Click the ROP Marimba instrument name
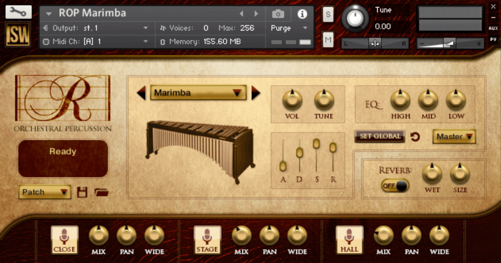The image size is (501, 263). 93,13
